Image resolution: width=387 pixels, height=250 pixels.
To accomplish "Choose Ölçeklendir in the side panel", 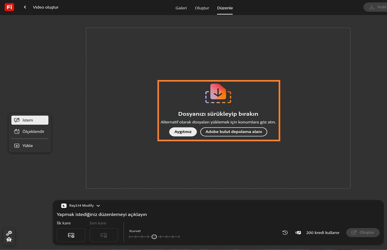I will tap(30, 132).
